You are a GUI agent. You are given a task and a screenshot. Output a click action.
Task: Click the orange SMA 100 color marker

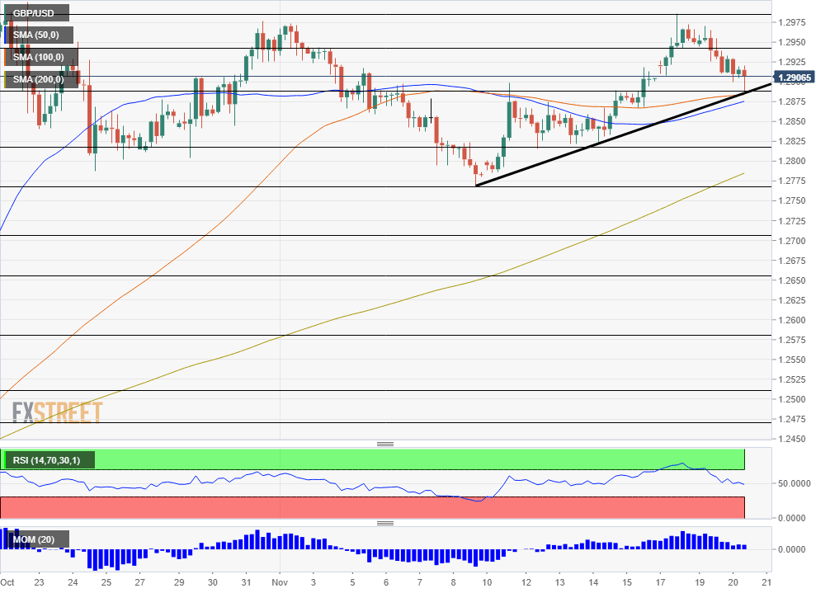[6, 57]
